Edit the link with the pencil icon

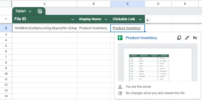[x=187, y=38]
